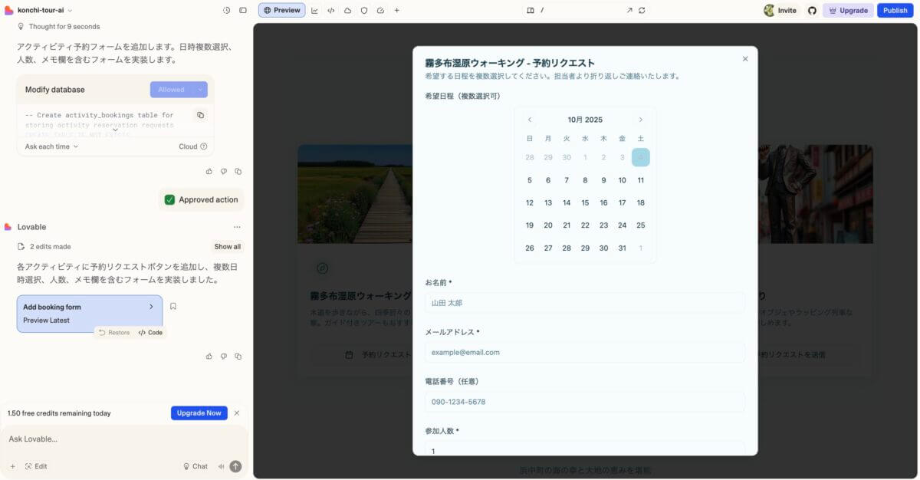This screenshot has height=480, width=920.
Task: Select October 15 in the calendar
Action: pyautogui.click(x=585, y=203)
